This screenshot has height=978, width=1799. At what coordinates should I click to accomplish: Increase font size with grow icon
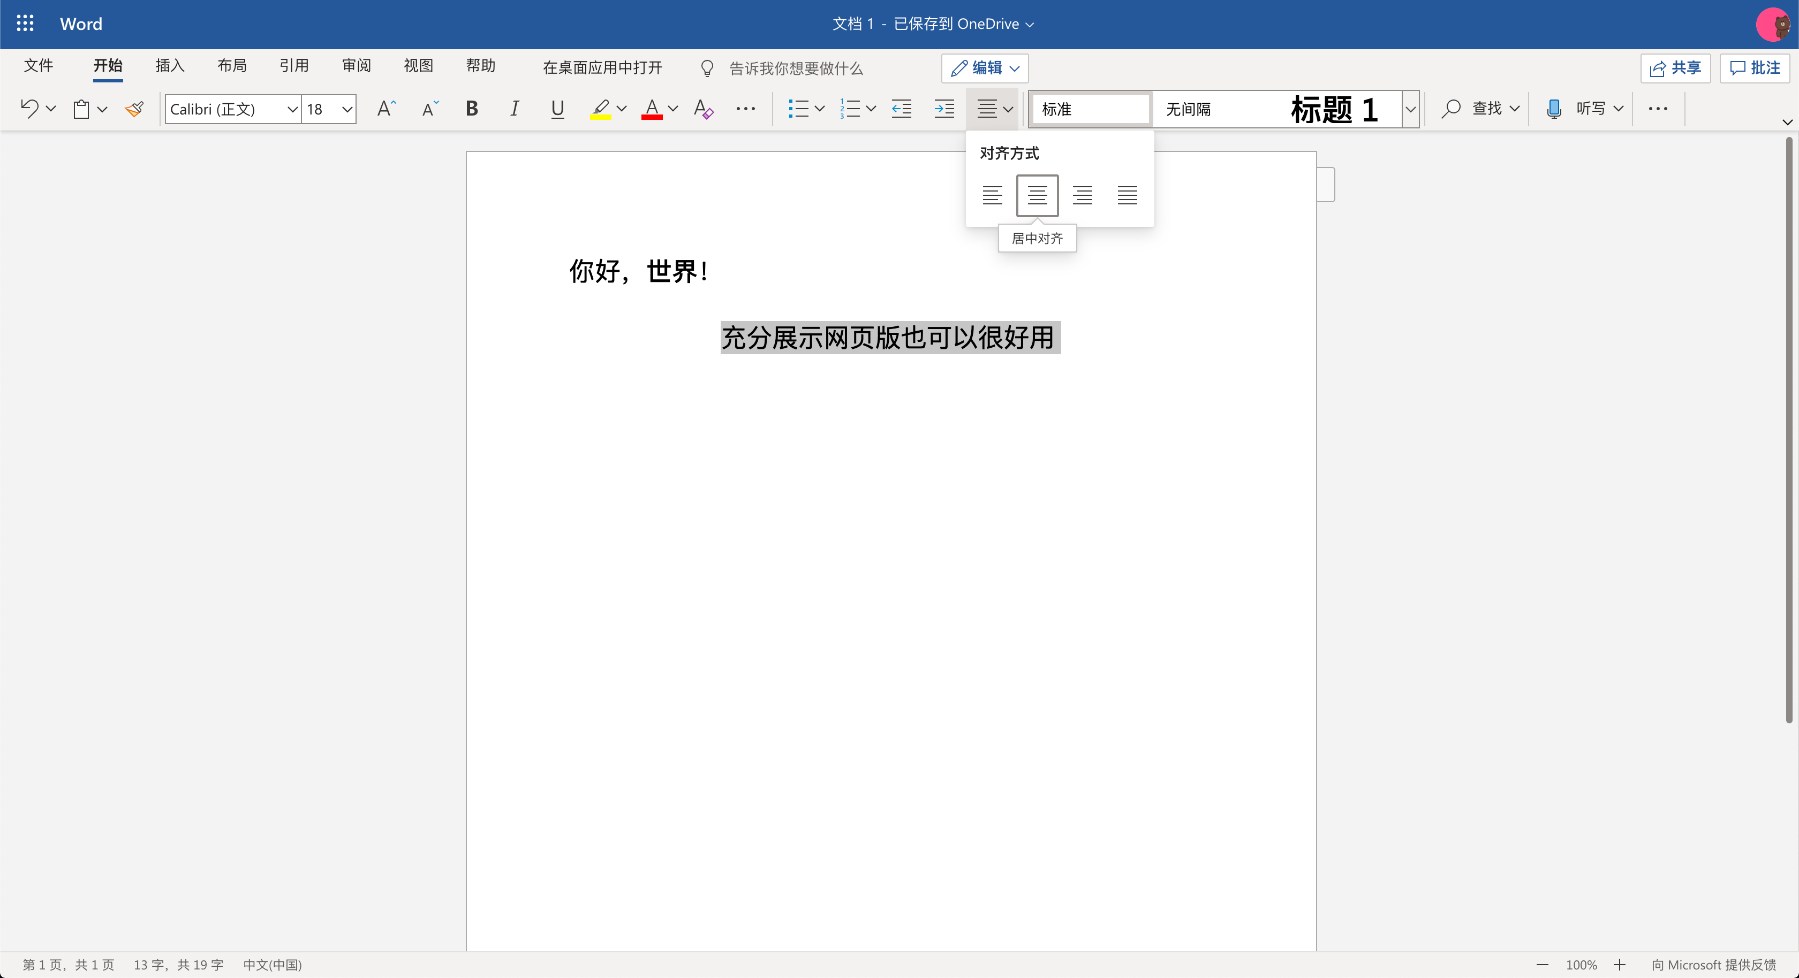pos(385,109)
